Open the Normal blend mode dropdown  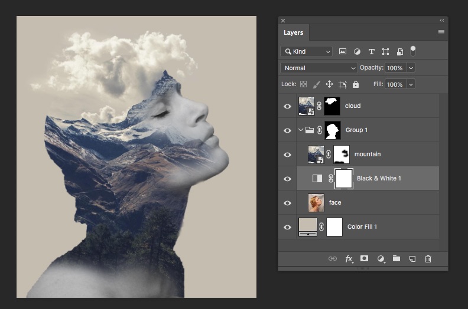coord(318,68)
